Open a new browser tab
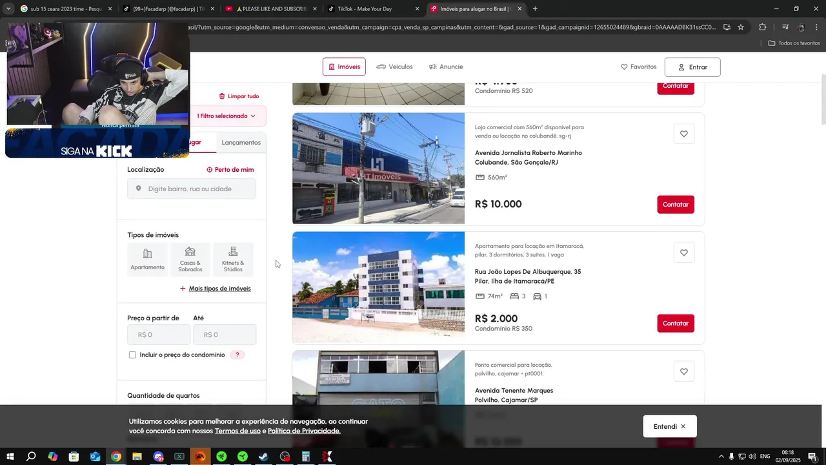Screen dimensions: 826x465 pyautogui.click(x=535, y=9)
